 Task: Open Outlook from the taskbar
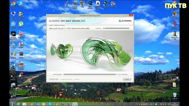pos(37,104)
